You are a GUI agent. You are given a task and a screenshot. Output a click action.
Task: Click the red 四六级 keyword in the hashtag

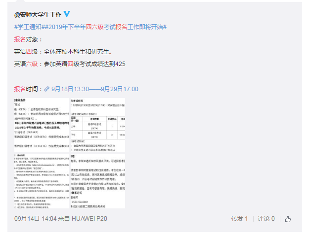point(94,27)
